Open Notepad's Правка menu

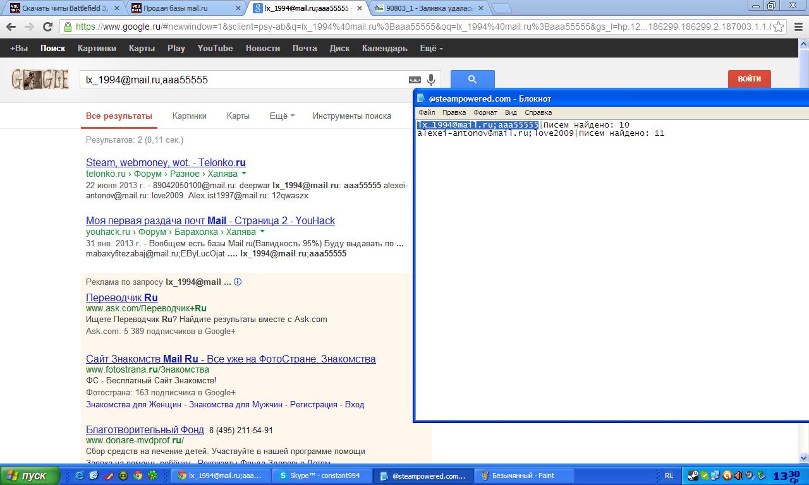454,112
